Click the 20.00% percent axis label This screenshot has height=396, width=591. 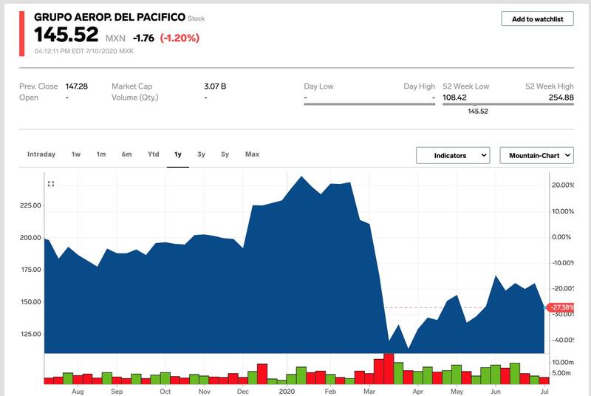point(563,185)
